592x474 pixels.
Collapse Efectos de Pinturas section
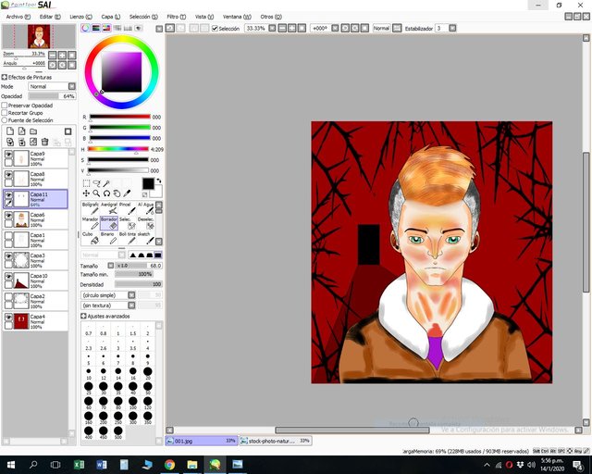pos(5,77)
